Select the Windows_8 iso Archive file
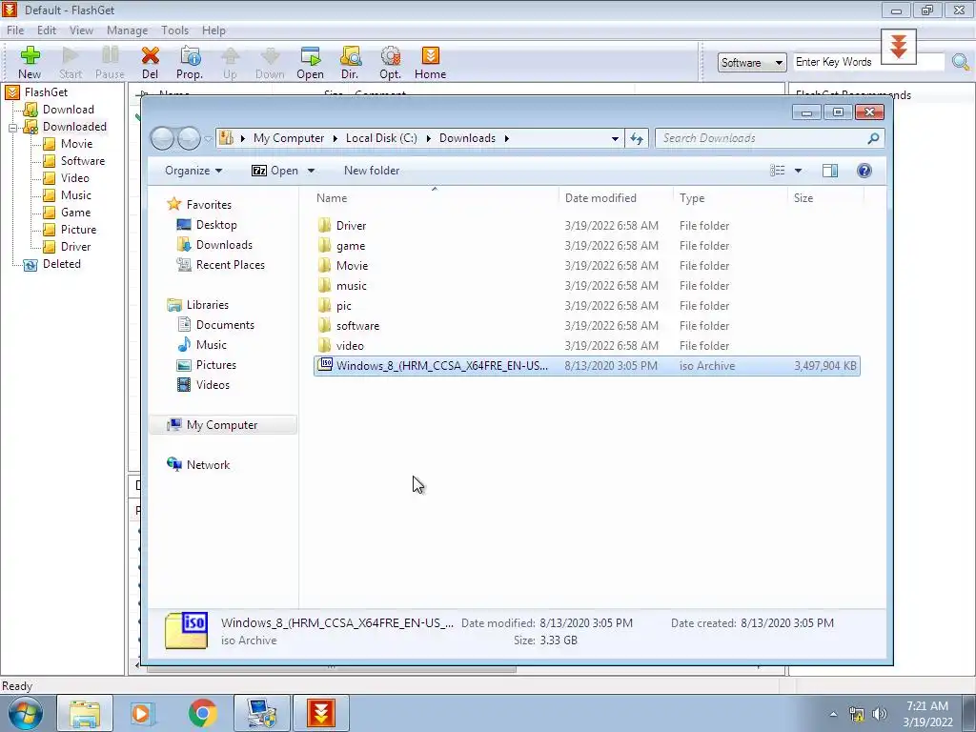976x732 pixels. 587,365
